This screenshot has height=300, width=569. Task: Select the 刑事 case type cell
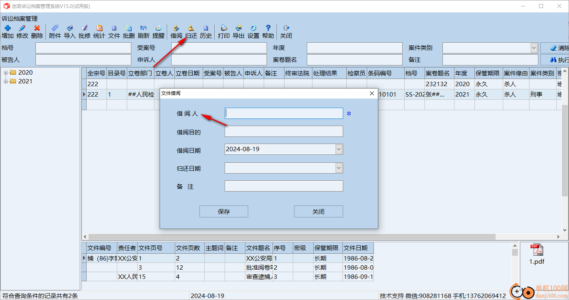point(543,95)
